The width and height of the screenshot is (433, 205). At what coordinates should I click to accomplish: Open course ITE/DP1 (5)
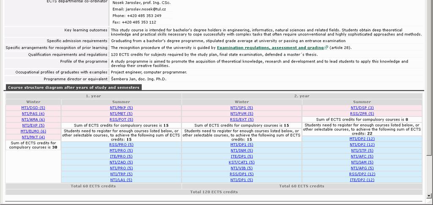point(241,156)
